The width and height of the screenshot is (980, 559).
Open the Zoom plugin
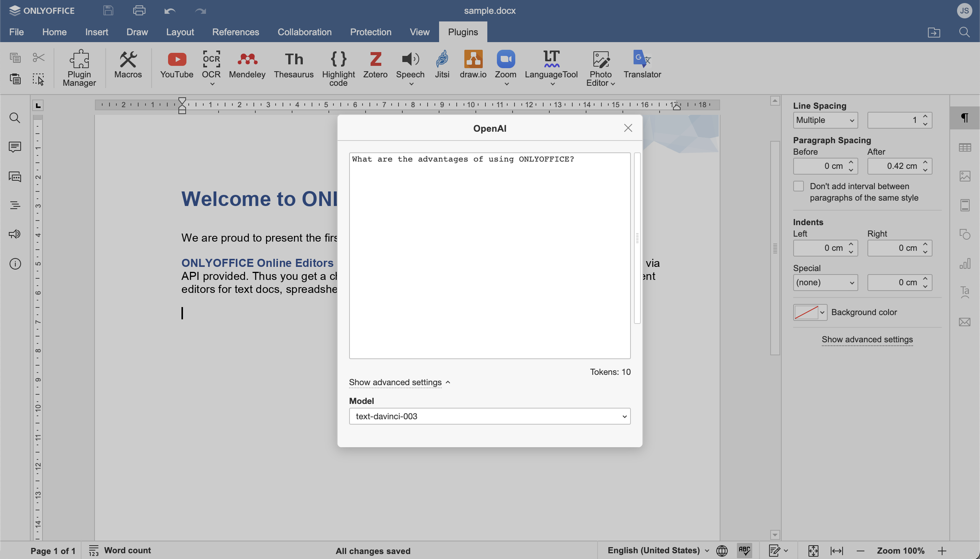pyautogui.click(x=506, y=64)
